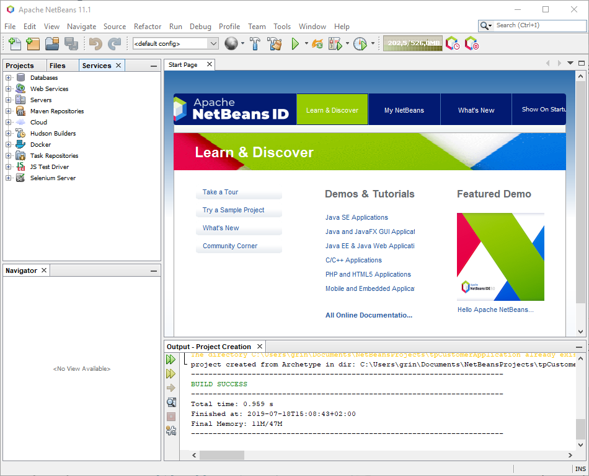Maximize the editor window with the square icon

pyautogui.click(x=582, y=63)
